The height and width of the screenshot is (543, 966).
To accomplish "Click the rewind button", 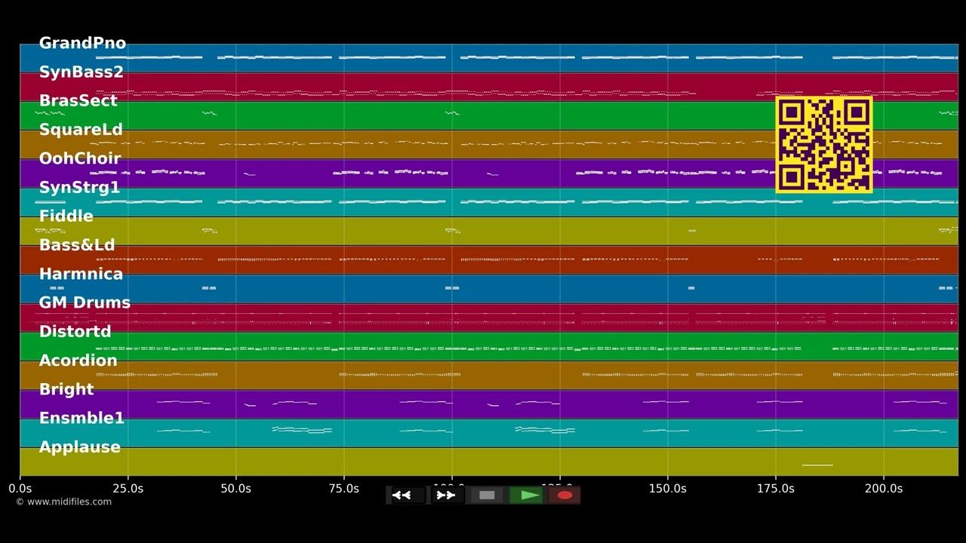I will point(407,495).
